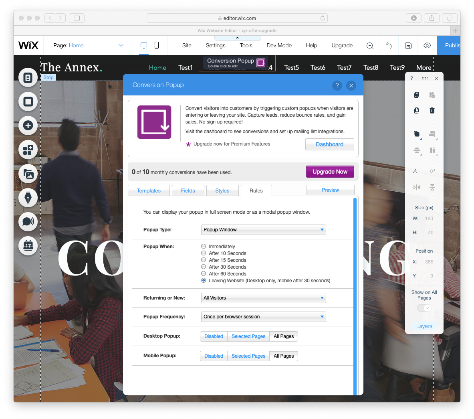Collapse the top bar with the up chevron
Screen dimensions: 474x419
(237, 38)
